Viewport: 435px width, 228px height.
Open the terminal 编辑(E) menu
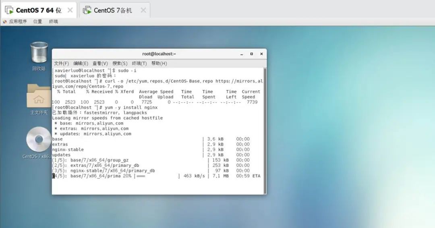point(81,63)
